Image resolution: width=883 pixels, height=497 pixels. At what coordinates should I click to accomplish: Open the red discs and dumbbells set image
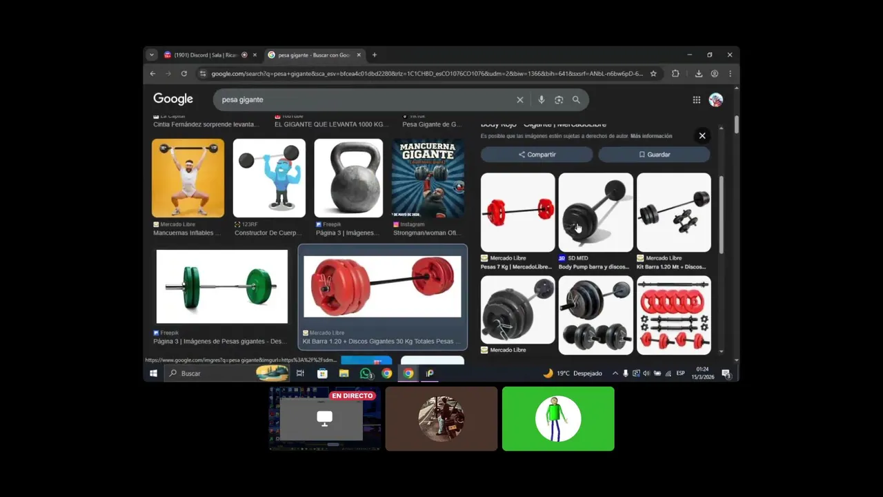673,315
